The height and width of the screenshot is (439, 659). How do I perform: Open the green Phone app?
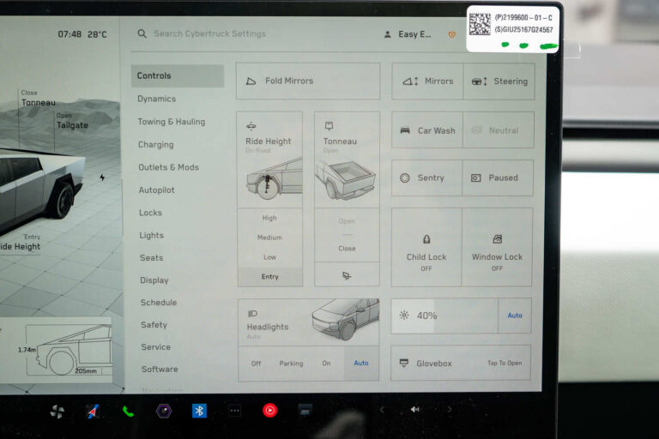[128, 412]
